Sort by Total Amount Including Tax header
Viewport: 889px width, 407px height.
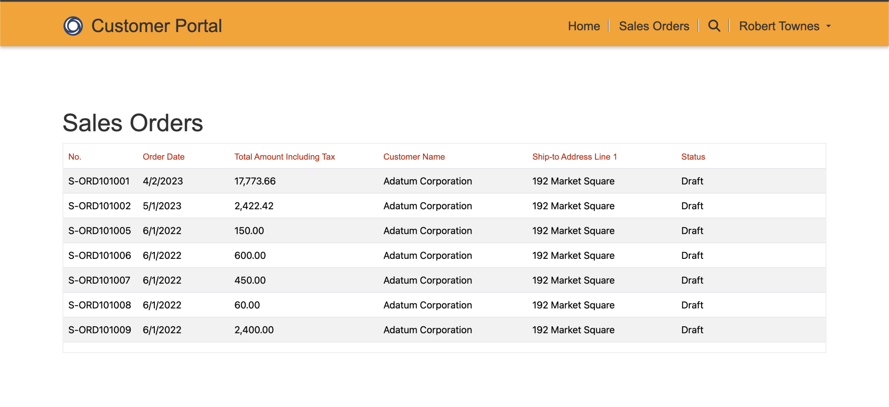[285, 157]
